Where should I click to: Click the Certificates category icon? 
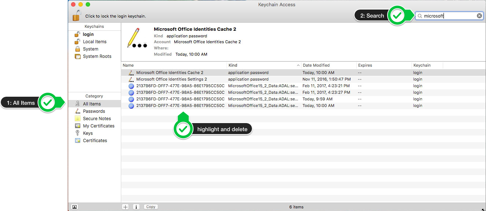coord(77,141)
